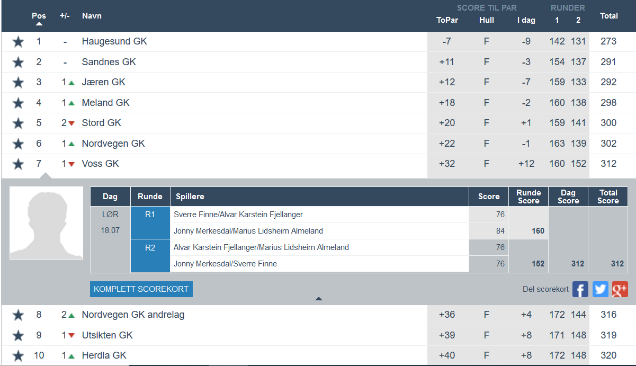Toggle favorite star for Sandnes GK
The height and width of the screenshot is (366, 636).
click(18, 62)
